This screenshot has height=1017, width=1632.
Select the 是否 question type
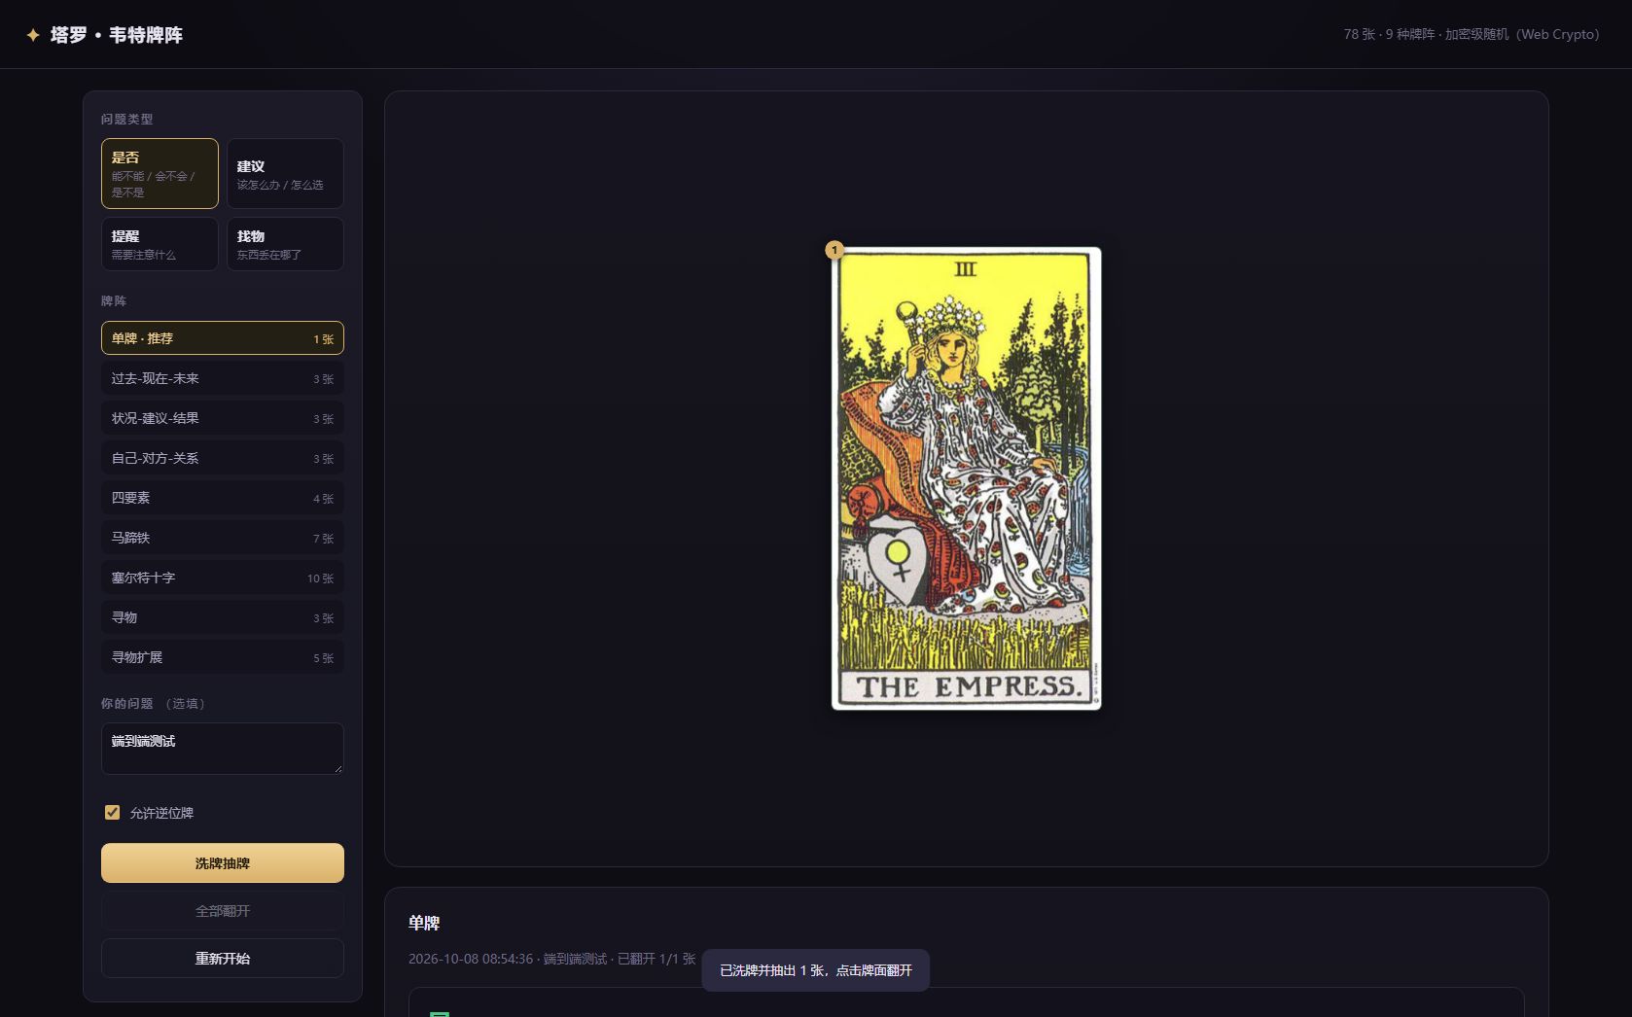[160, 173]
